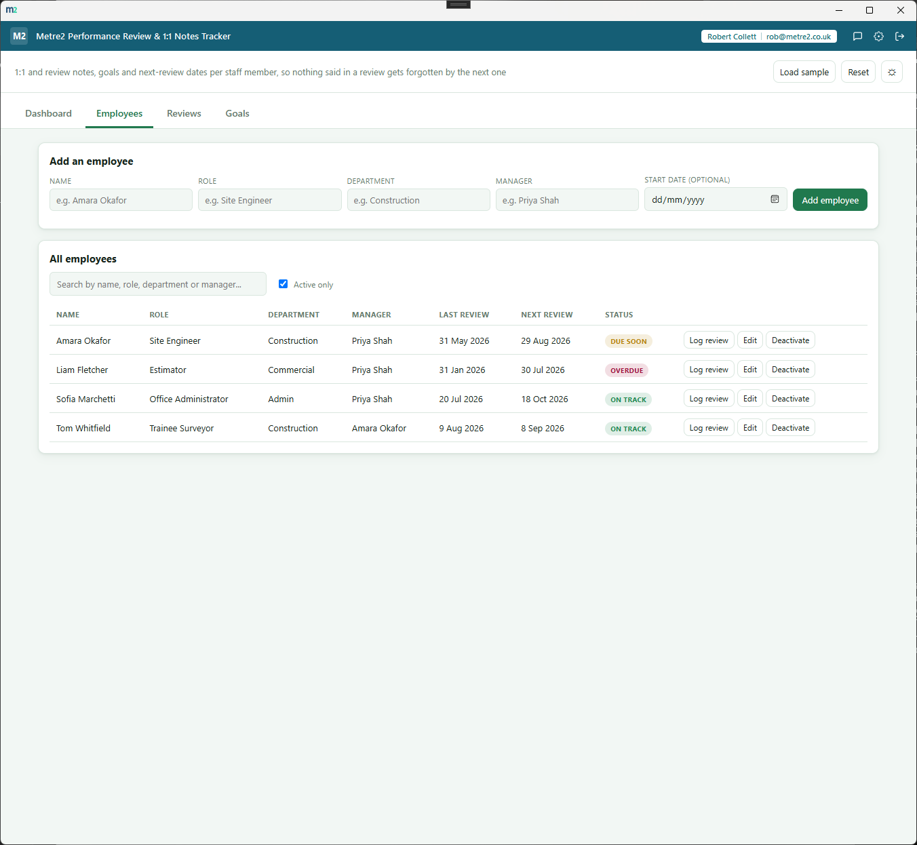Image resolution: width=917 pixels, height=845 pixels.
Task: Click the Load sample button
Action: tap(804, 72)
